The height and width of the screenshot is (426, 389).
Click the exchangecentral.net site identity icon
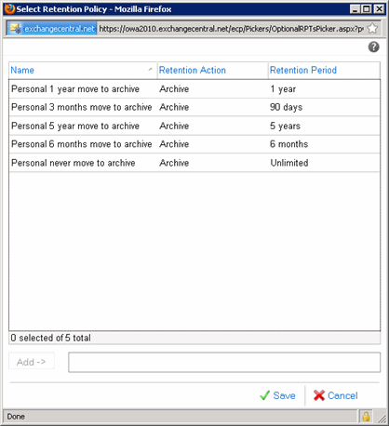(16, 29)
